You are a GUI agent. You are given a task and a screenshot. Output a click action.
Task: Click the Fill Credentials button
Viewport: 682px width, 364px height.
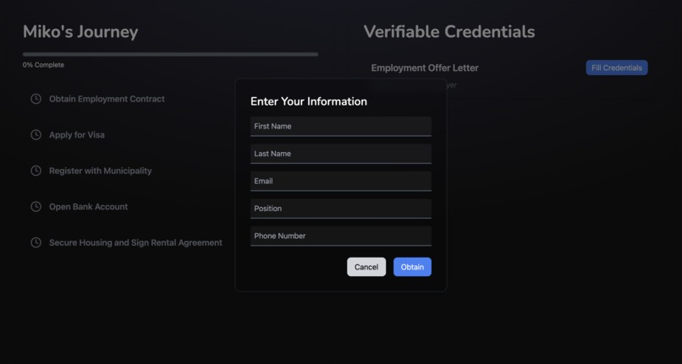click(617, 68)
